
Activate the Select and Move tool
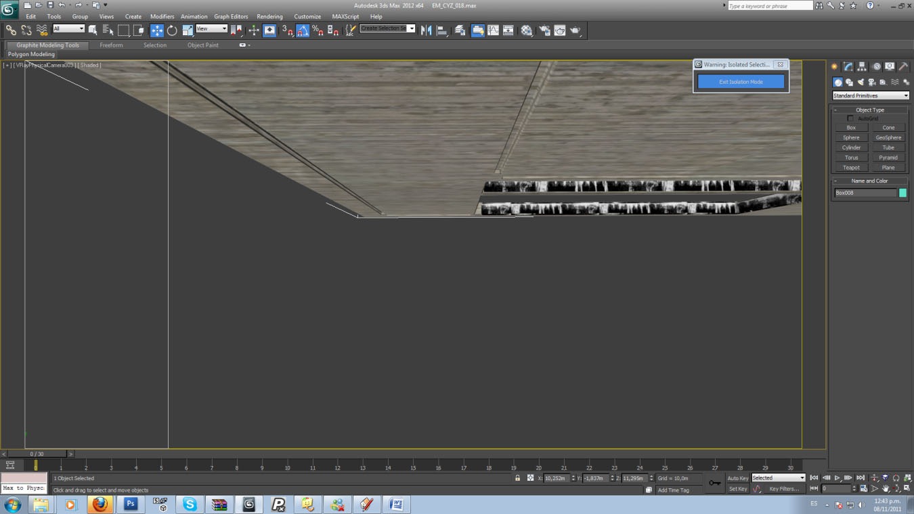coord(156,30)
